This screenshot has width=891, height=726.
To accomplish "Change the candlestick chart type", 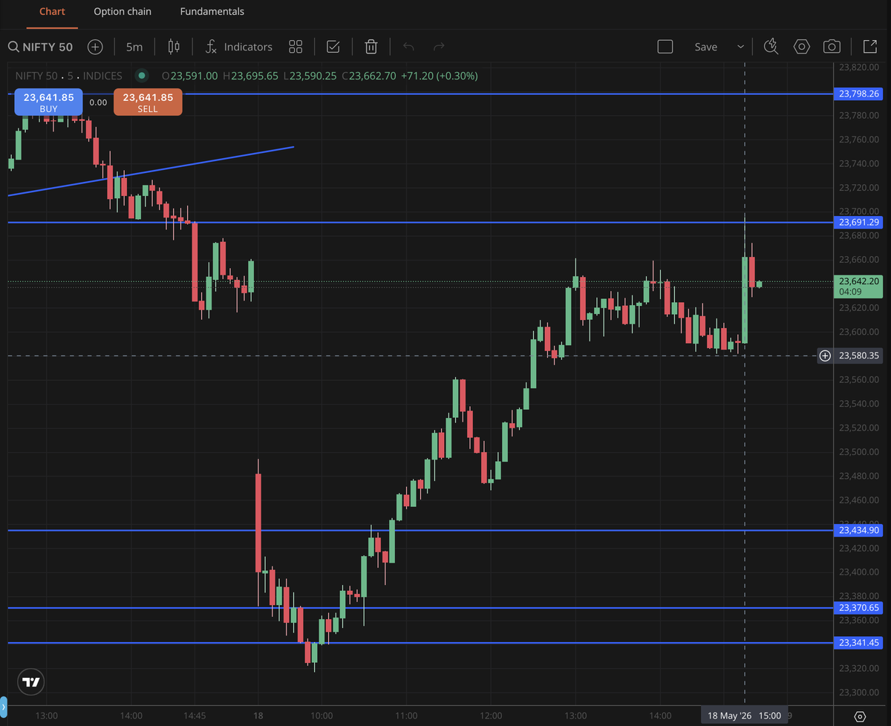I will (174, 47).
